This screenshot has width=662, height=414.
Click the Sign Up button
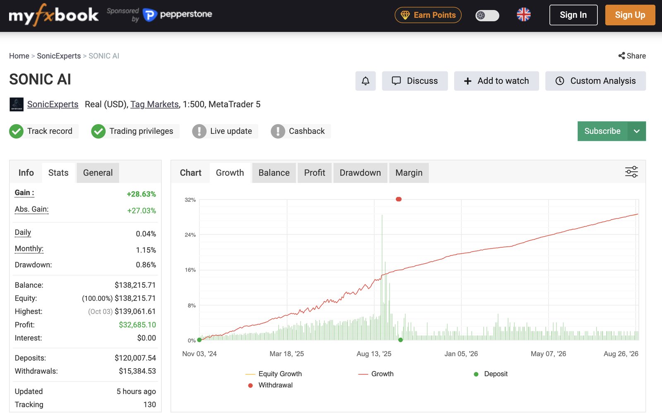[630, 15]
